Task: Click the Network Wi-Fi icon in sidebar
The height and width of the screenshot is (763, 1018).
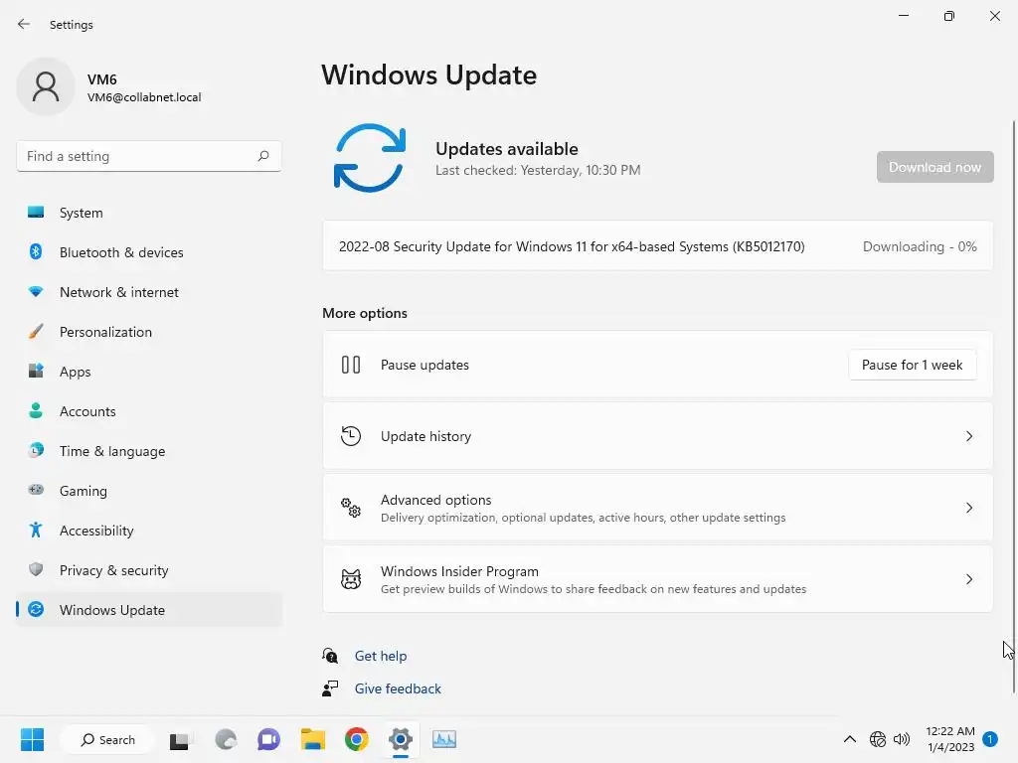Action: pyautogui.click(x=36, y=292)
